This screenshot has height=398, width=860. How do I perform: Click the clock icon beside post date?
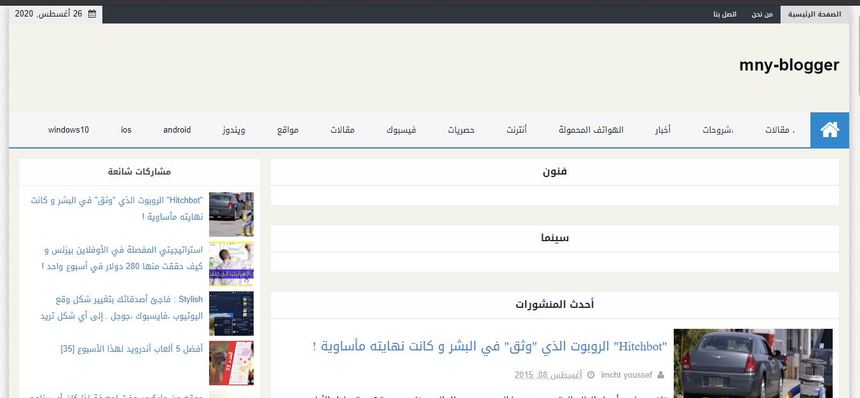[x=591, y=375]
